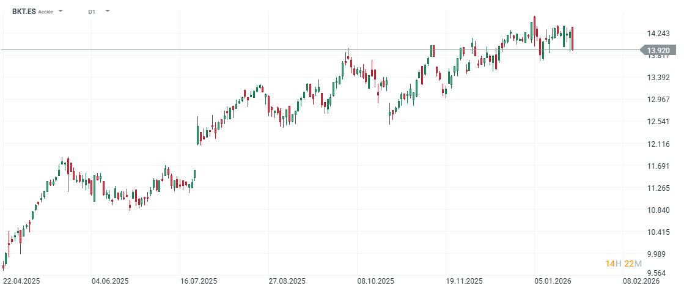
Task: Select the 05.01.2026 date label
Action: [553, 281]
